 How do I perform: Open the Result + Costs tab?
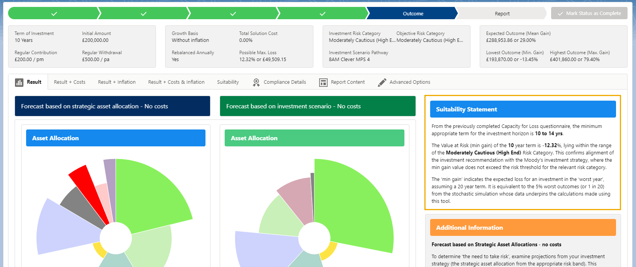70,82
